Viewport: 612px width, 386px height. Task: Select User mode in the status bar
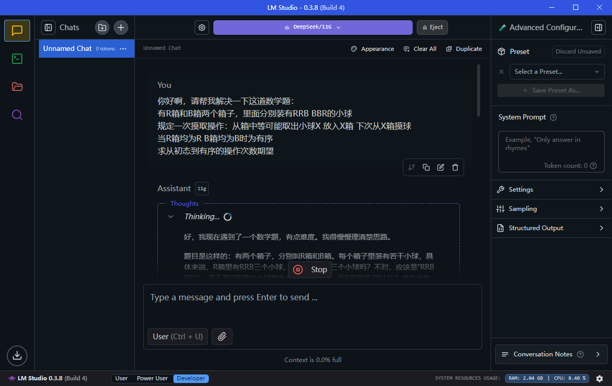(121, 378)
